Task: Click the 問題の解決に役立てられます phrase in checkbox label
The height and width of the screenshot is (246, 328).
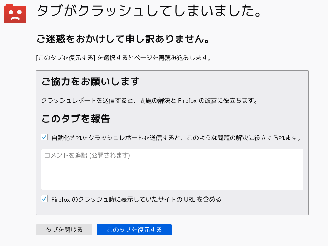Action: coord(260,138)
